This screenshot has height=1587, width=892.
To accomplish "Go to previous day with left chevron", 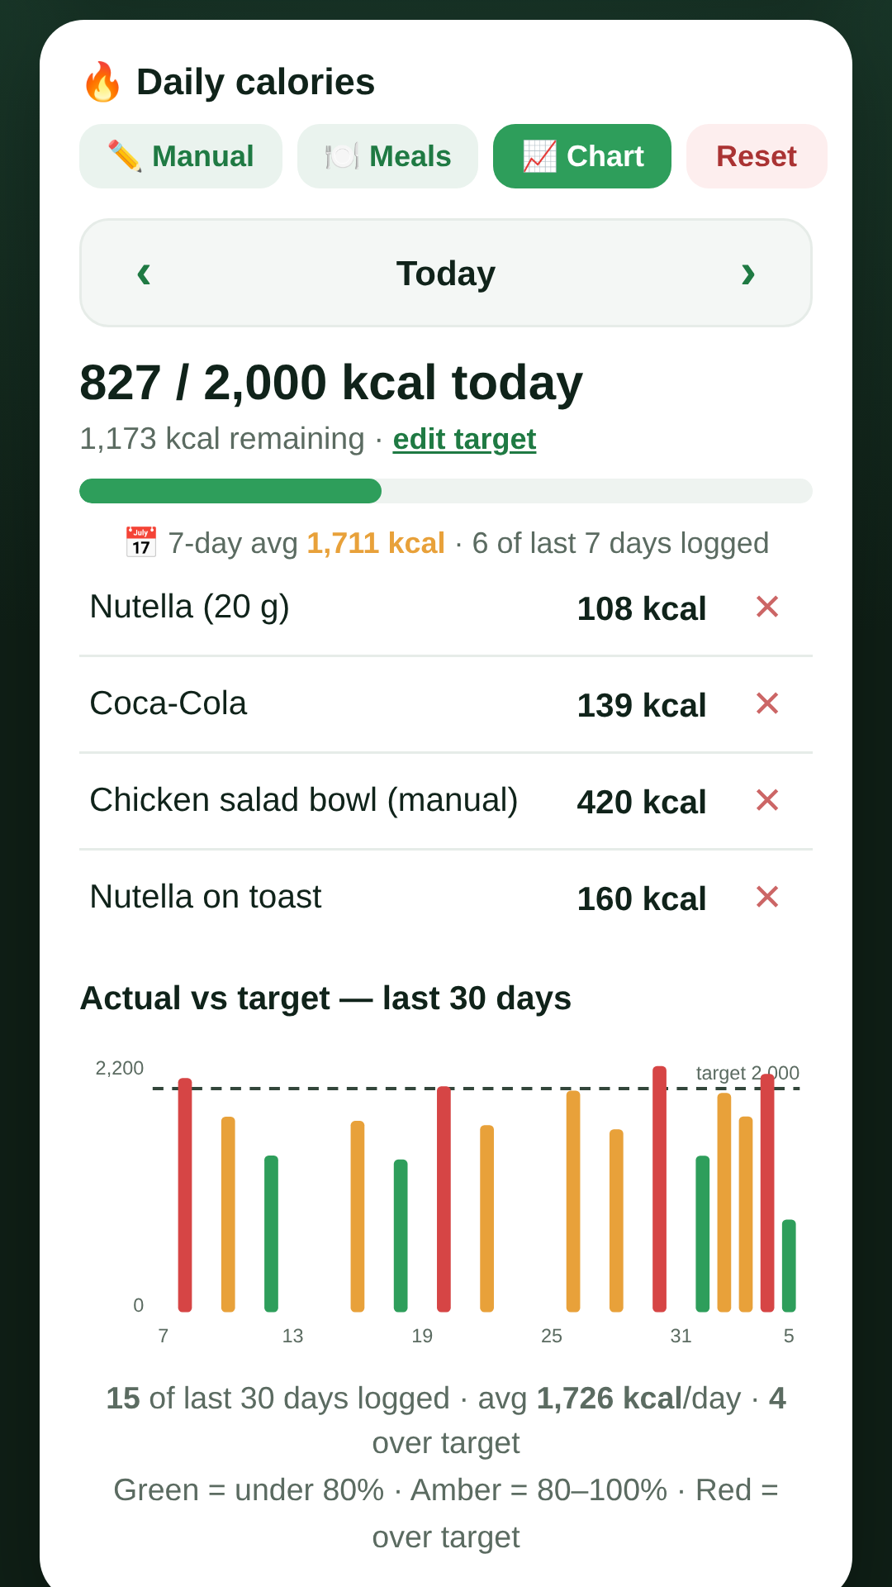I will (144, 273).
